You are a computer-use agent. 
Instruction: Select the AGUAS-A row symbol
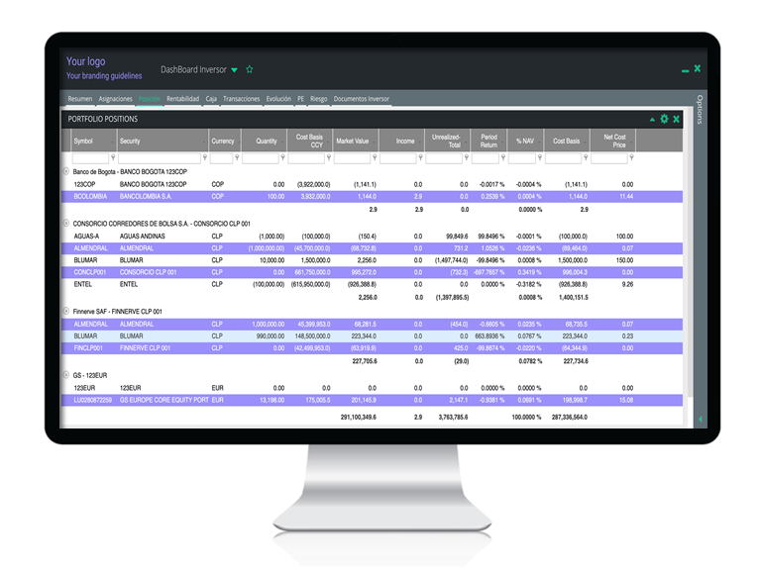click(86, 237)
